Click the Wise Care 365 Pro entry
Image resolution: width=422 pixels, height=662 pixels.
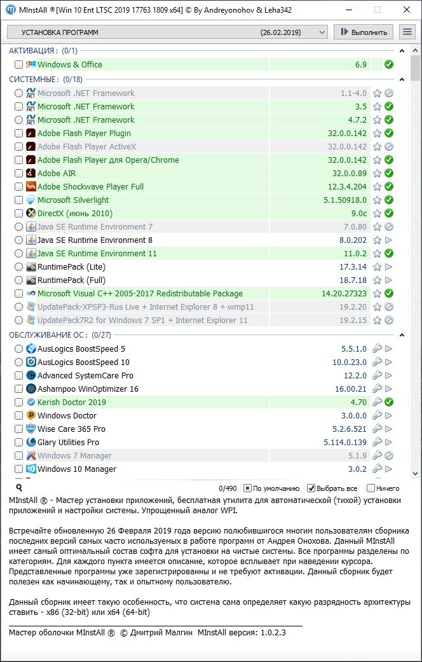pos(71,429)
